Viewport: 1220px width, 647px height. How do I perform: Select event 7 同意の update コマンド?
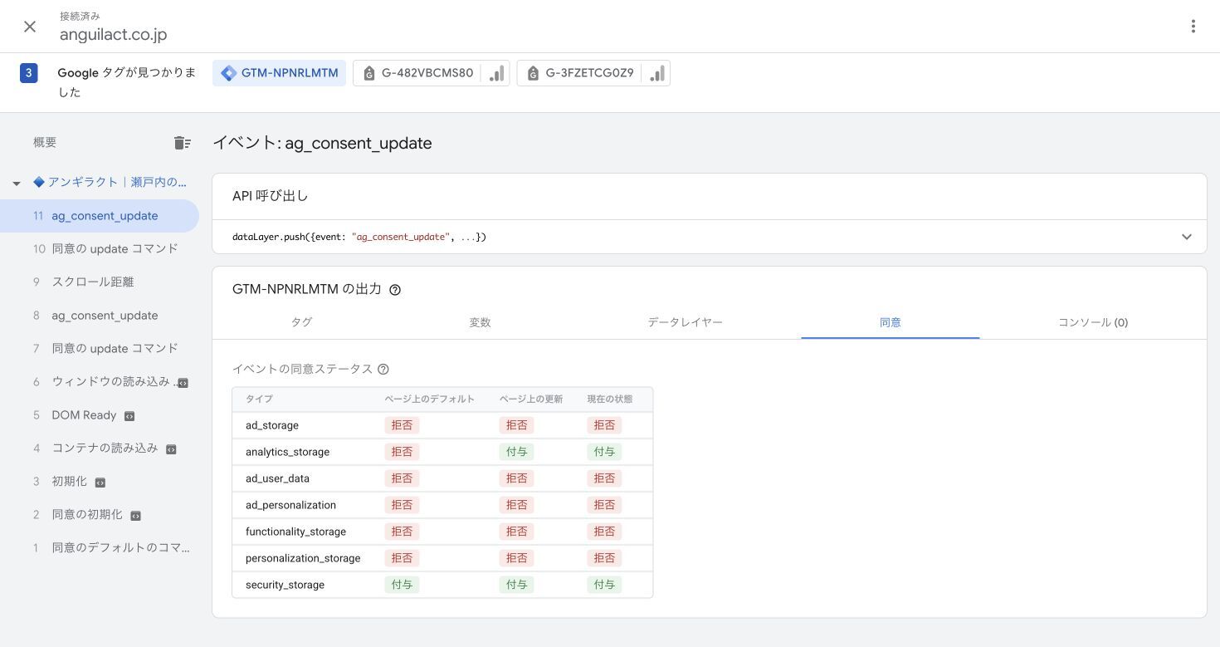100,349
